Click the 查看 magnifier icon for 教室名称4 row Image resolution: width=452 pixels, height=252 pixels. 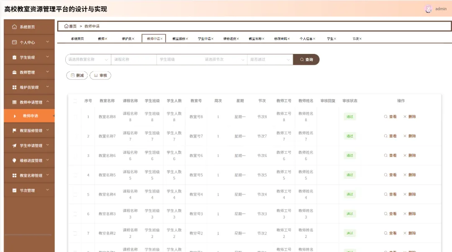[x=386, y=194]
